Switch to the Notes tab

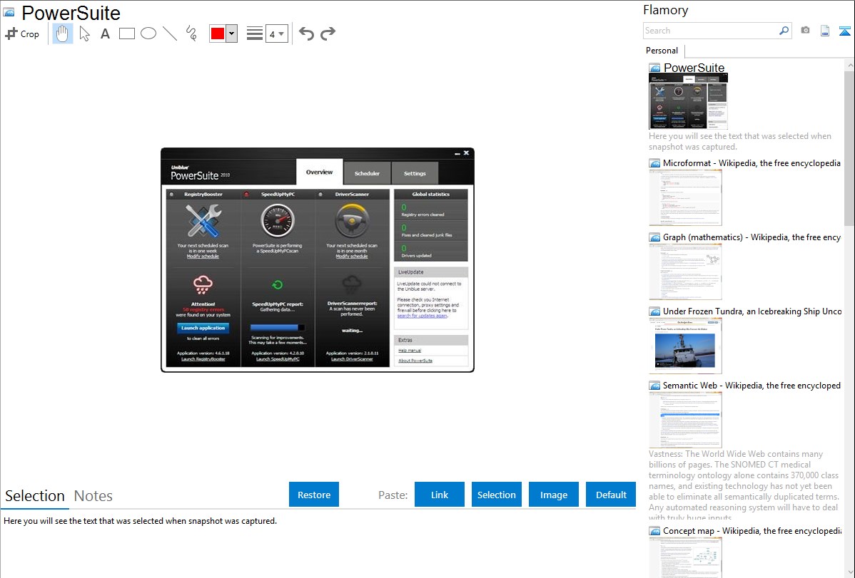tap(93, 496)
